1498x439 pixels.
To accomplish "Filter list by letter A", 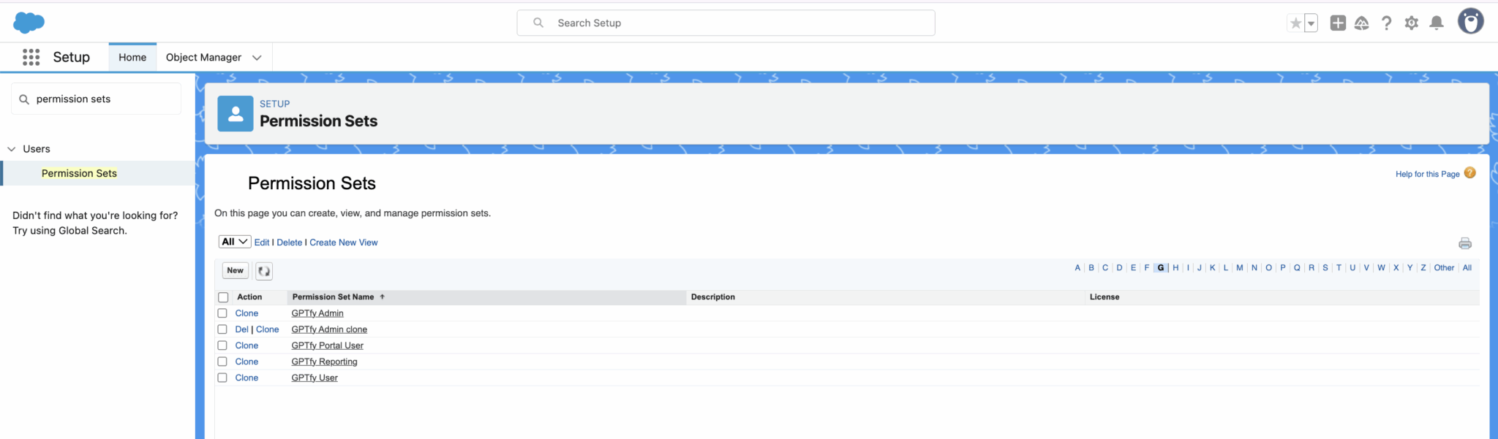I will click(x=1077, y=268).
